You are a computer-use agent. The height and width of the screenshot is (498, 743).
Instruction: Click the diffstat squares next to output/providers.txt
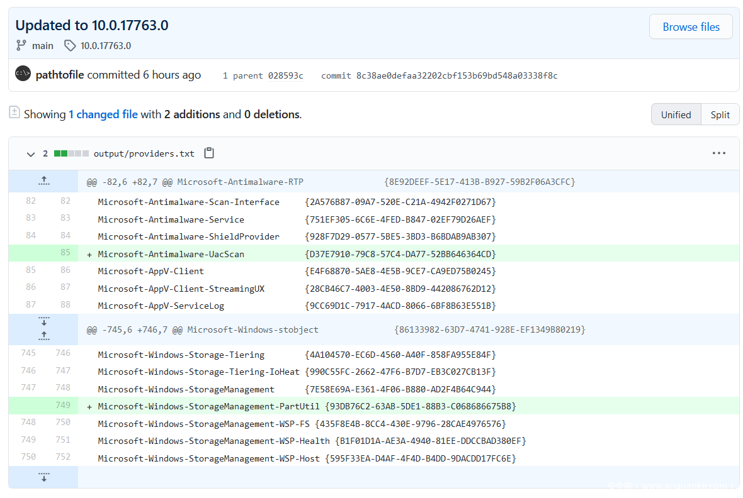tap(71, 153)
